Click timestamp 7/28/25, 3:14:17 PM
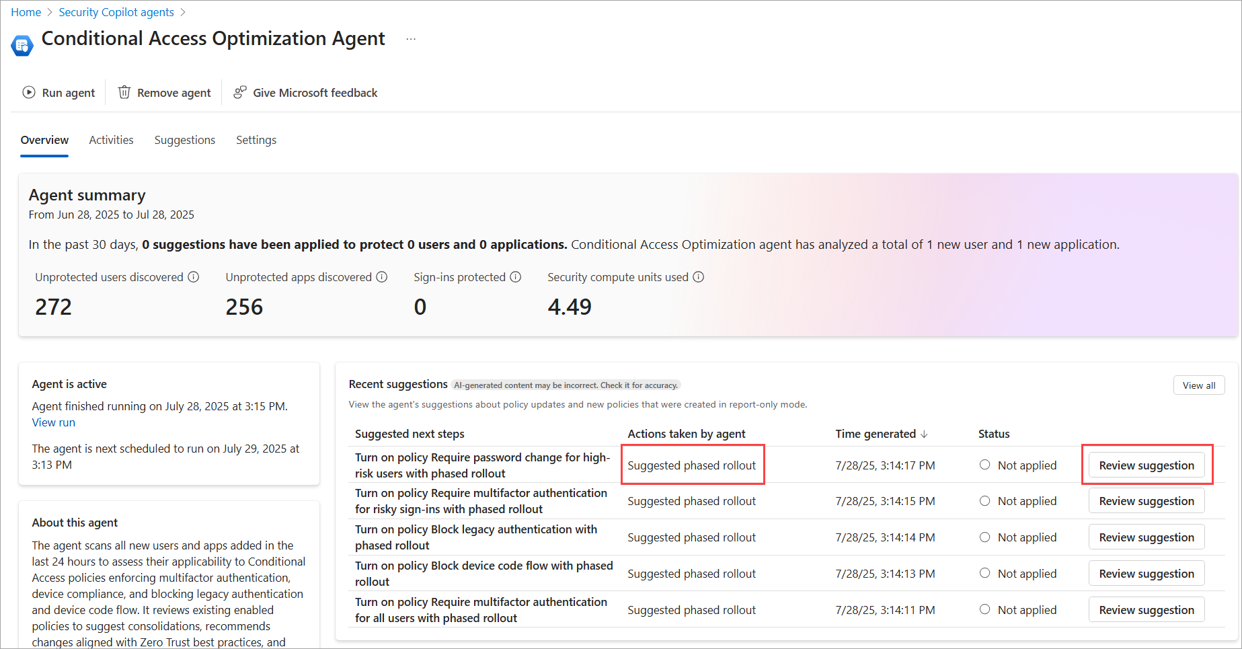Image resolution: width=1242 pixels, height=649 pixels. pos(885,465)
